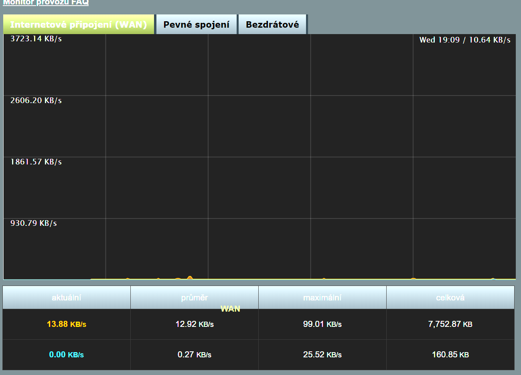Screen dimensions: 521x375
Task: Open the Bezdrátové tab
Action: click(272, 24)
